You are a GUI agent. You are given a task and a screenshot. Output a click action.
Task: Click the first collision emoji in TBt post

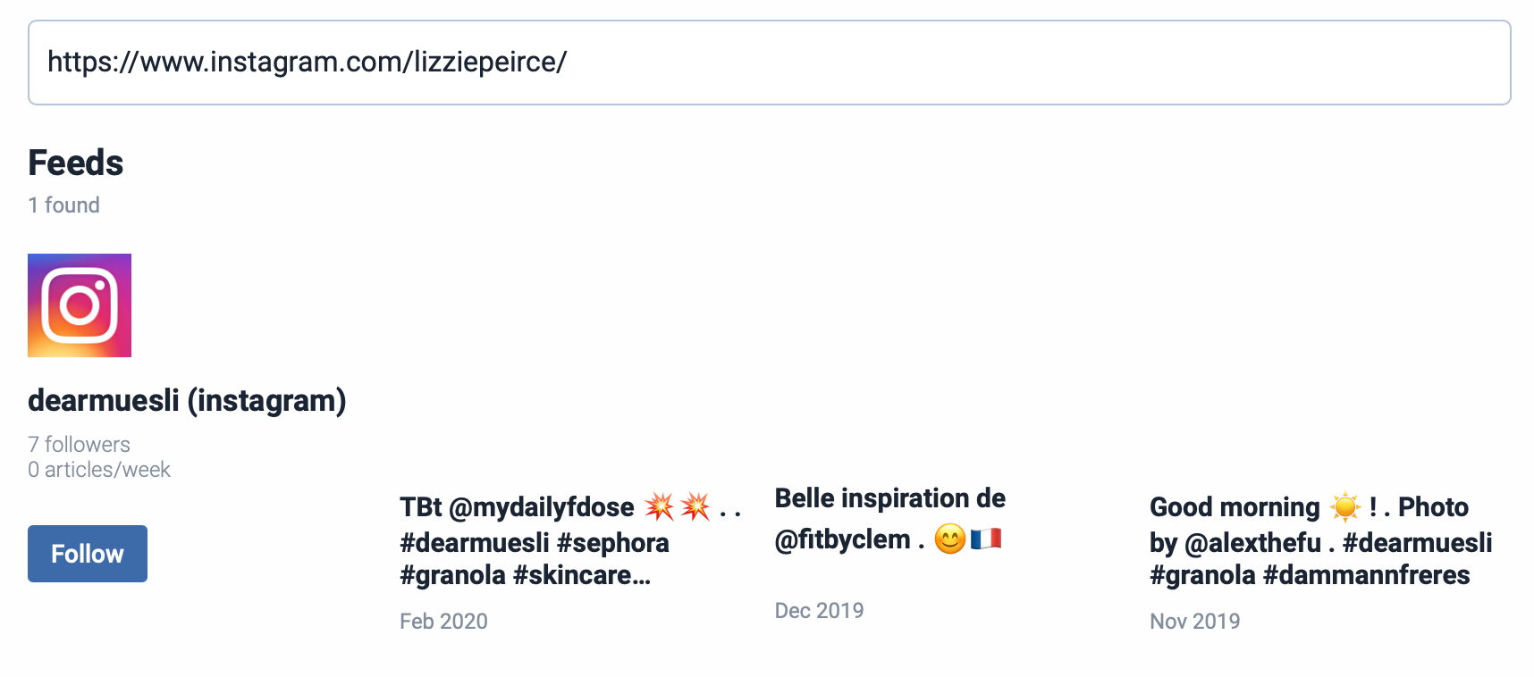pos(660,506)
